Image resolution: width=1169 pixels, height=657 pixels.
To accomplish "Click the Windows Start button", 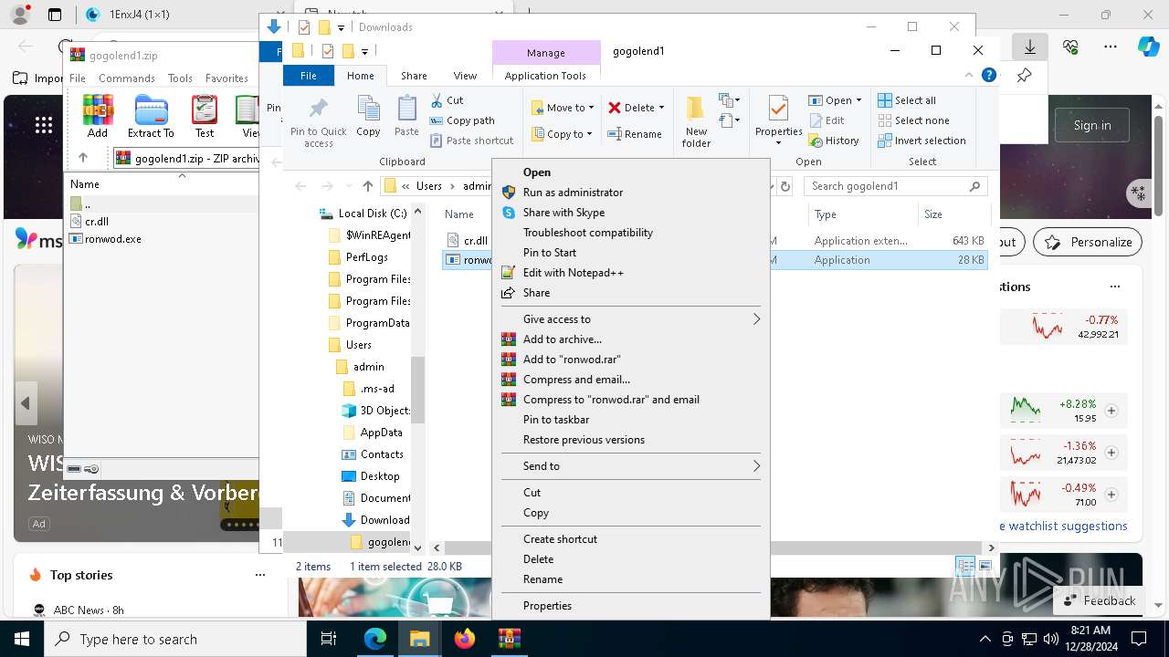I will tap(22, 639).
